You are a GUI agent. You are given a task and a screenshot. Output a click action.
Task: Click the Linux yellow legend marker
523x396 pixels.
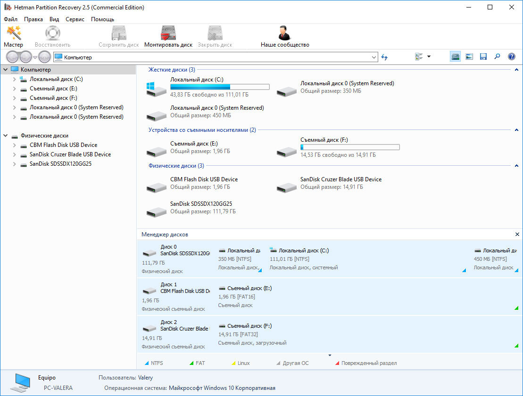[233, 363]
